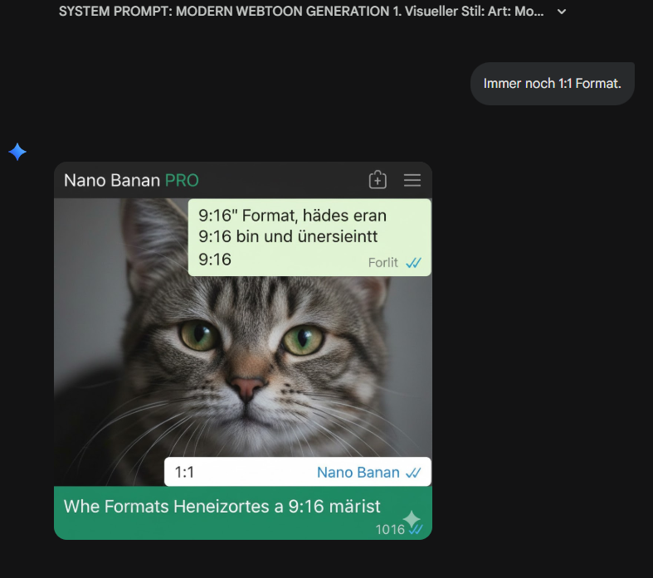This screenshot has height=578, width=653.
Task: Click the plus-in-box icon in the Nano Banan header
Action: pos(378,180)
